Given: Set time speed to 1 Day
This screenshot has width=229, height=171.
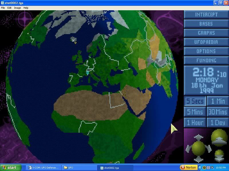Looking at the screenshot, I should coord(218,123).
